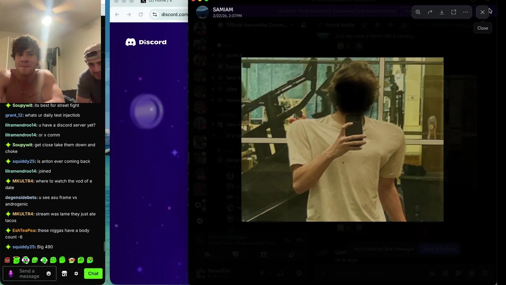Click Soupywit on 'its best for street fight'
The height and width of the screenshot is (285, 506).
(x=23, y=105)
